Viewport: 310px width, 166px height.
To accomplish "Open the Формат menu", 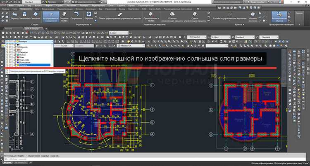I will pos(49,6).
